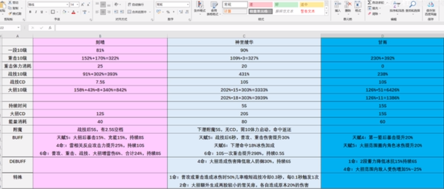This screenshot has width=444, height=189.
Task: Select the row label cell DEBUFF
Action: click(x=18, y=161)
